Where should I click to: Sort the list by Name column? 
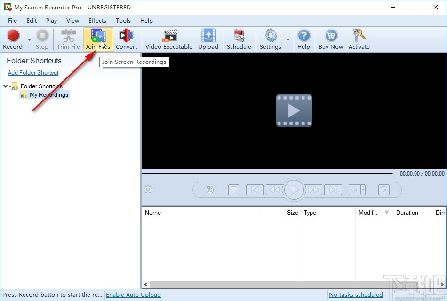pos(202,213)
